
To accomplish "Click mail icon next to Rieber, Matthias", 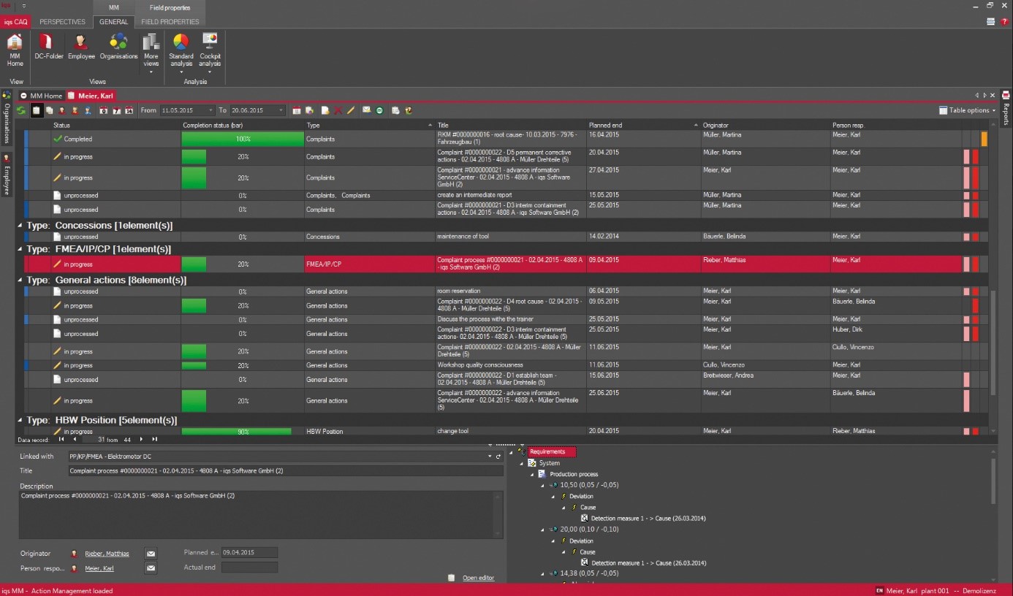I will click(x=151, y=554).
